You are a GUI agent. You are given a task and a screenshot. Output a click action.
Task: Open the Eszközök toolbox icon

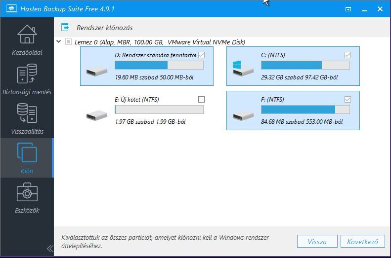27,192
